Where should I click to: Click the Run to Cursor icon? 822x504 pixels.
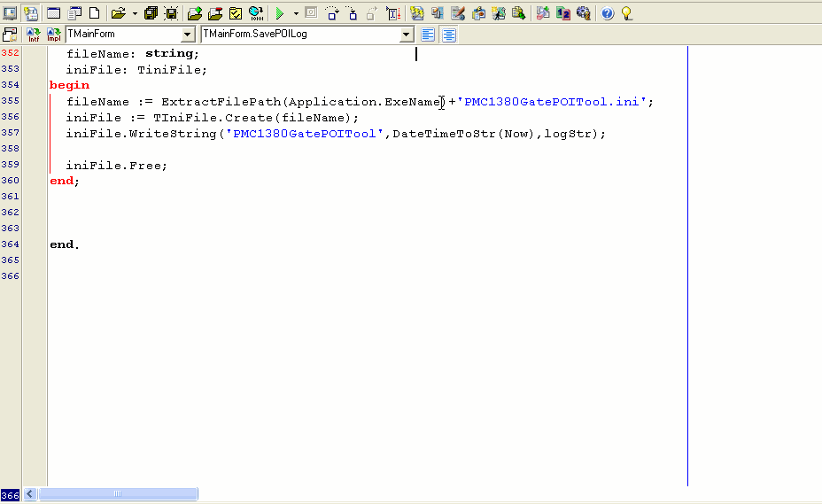tap(392, 13)
